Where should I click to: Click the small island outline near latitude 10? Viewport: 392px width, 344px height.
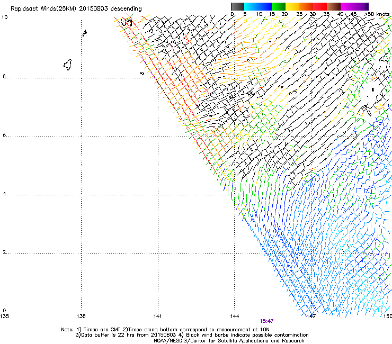[x=85, y=33]
